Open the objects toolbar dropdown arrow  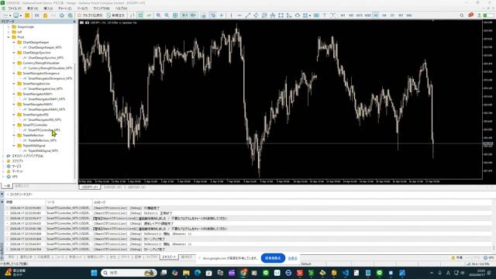tap(310, 15)
